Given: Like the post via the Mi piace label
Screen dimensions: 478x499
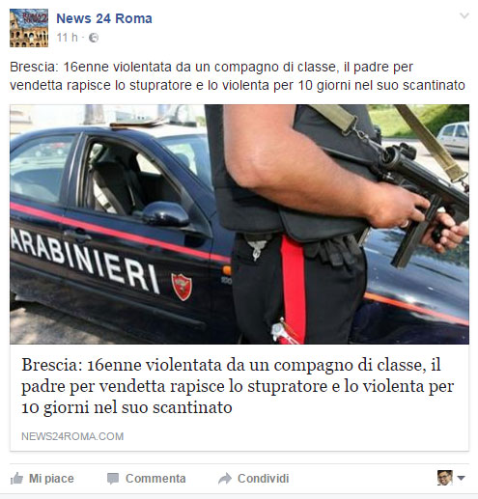Looking at the screenshot, I should [51, 479].
